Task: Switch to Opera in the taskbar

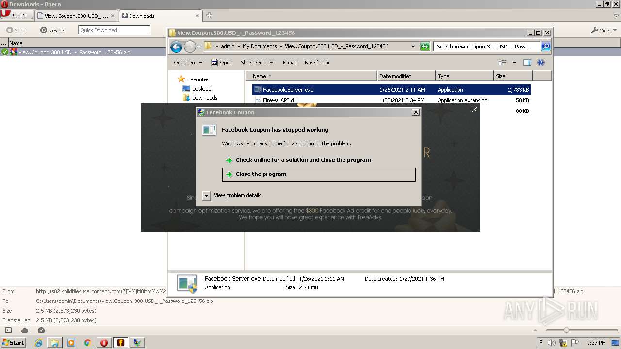Action: [x=104, y=342]
